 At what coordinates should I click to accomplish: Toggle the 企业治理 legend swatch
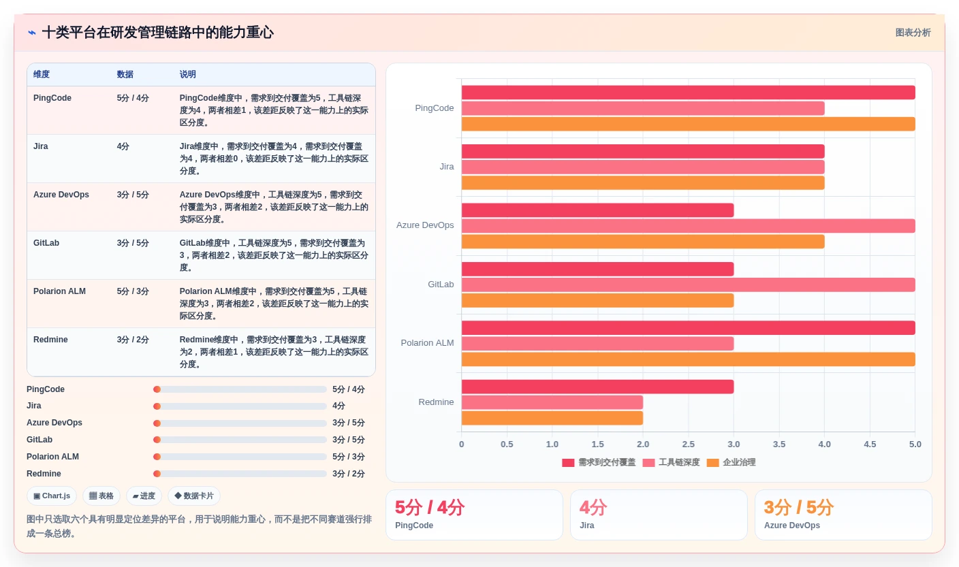coord(713,463)
